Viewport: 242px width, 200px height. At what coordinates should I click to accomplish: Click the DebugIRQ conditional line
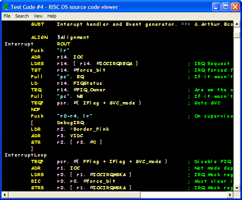click(71, 123)
